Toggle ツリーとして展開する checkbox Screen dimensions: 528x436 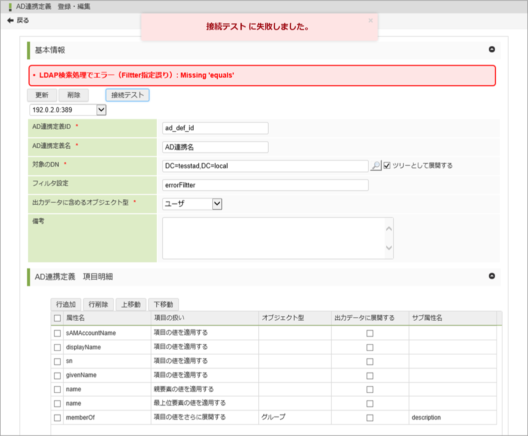click(387, 165)
